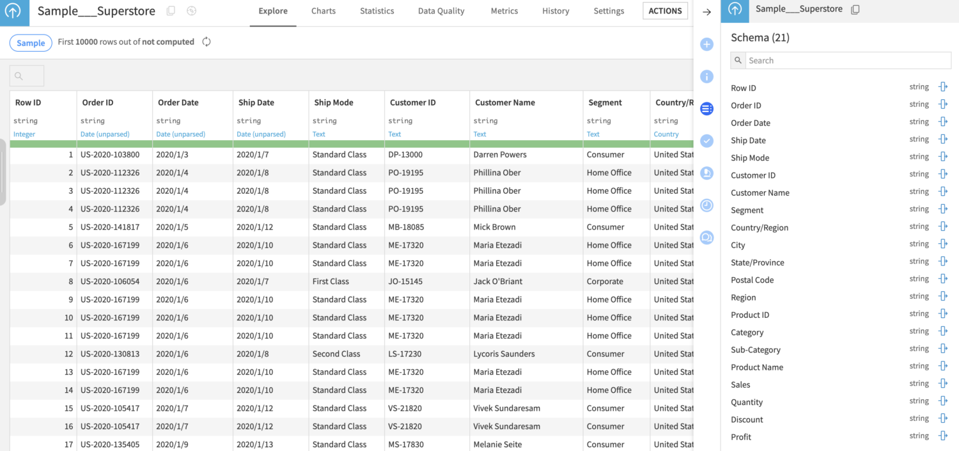This screenshot has width=959, height=451.
Task: Click column icon next to Sales in schema
Action: point(943,383)
